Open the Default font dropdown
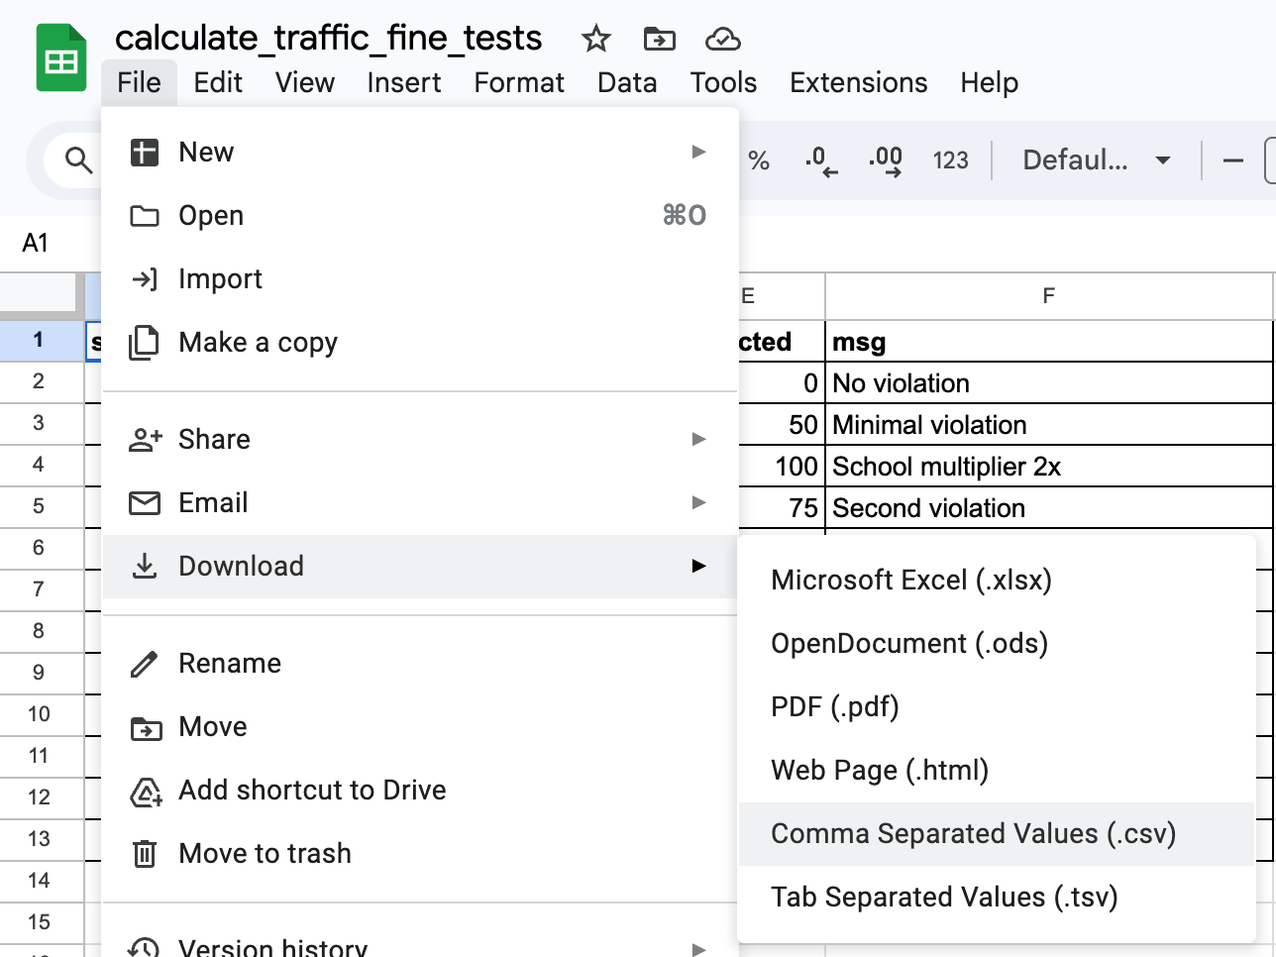This screenshot has width=1276, height=957. pos(1096,160)
